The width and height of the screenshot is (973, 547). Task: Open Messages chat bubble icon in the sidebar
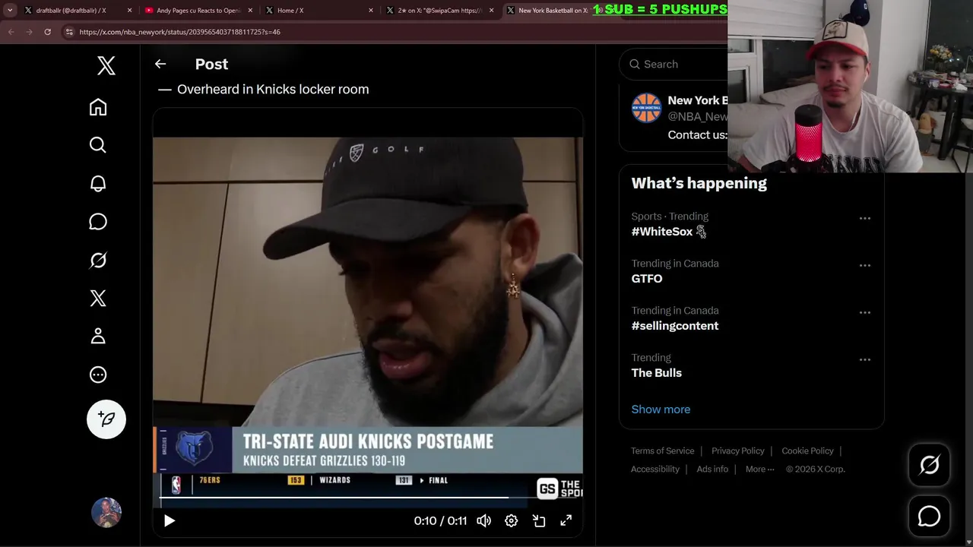click(x=98, y=221)
